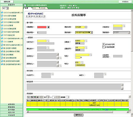The image size is (133, 117).
Task: Click the page icon of TIPTOP訂單變更單 in sidebar
Action: click(x=2, y=19)
